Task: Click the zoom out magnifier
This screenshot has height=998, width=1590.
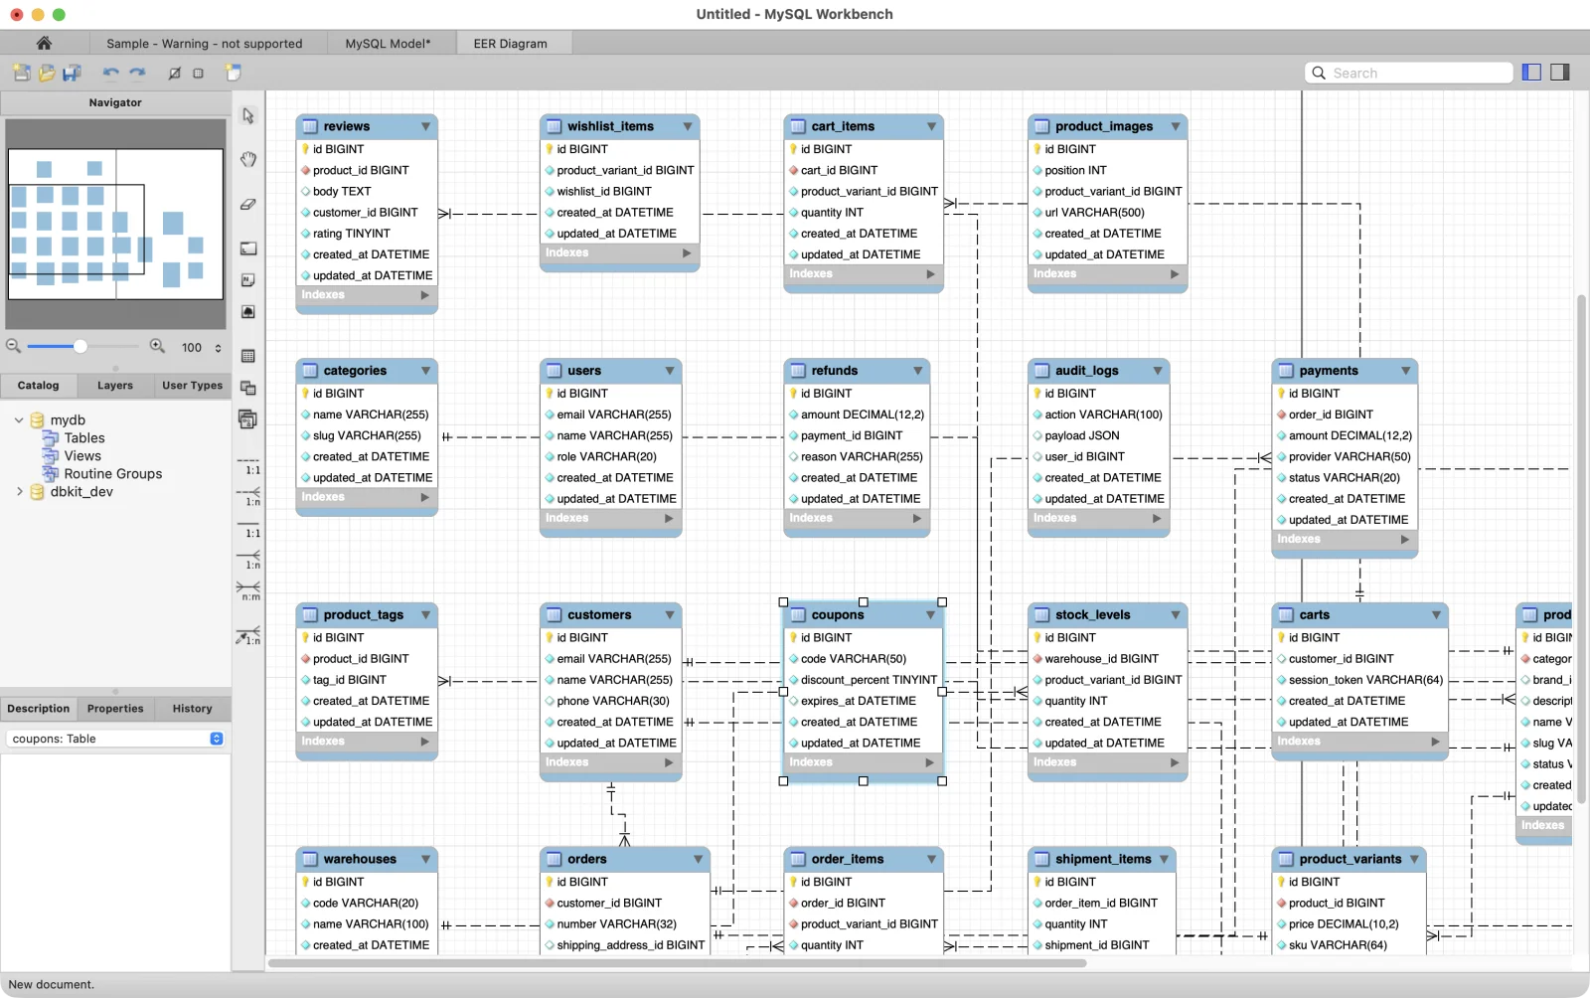Action: coord(13,346)
